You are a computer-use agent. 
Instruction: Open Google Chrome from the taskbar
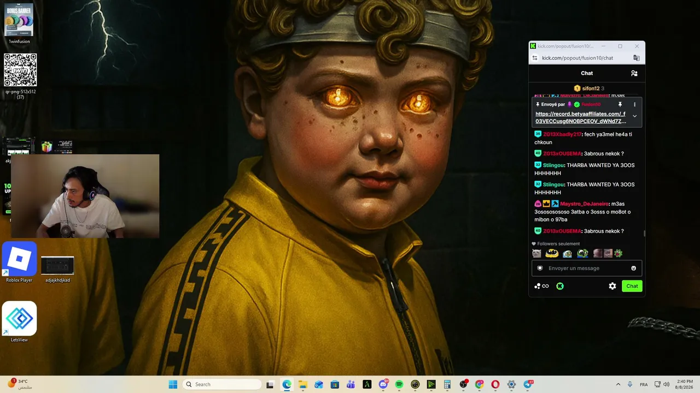480,384
